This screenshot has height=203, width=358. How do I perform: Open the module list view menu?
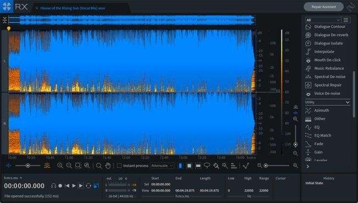(x=346, y=20)
